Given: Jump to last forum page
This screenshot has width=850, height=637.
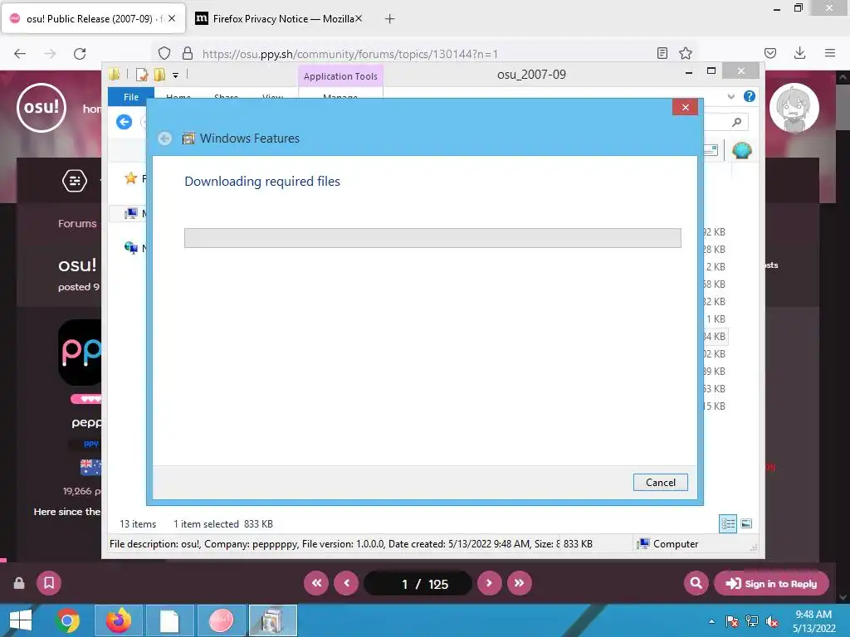Looking at the screenshot, I should pyautogui.click(x=520, y=583).
